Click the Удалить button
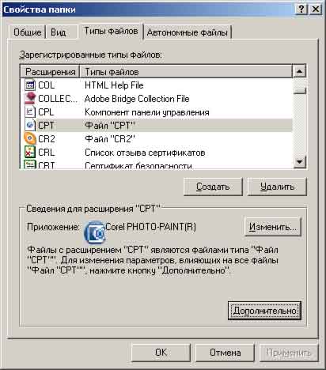Image resolution: width=326 pixels, height=370 pixels. [x=277, y=187]
